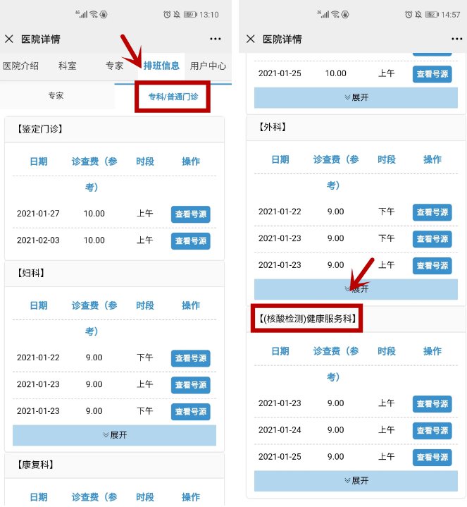View 号源 for 核酸检测 on 2021-01-24

click(x=432, y=431)
